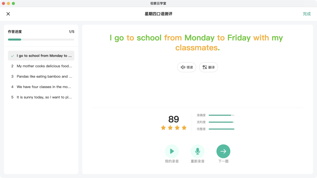
Task: Click the word classmates in the sentence
Action: tap(196, 48)
